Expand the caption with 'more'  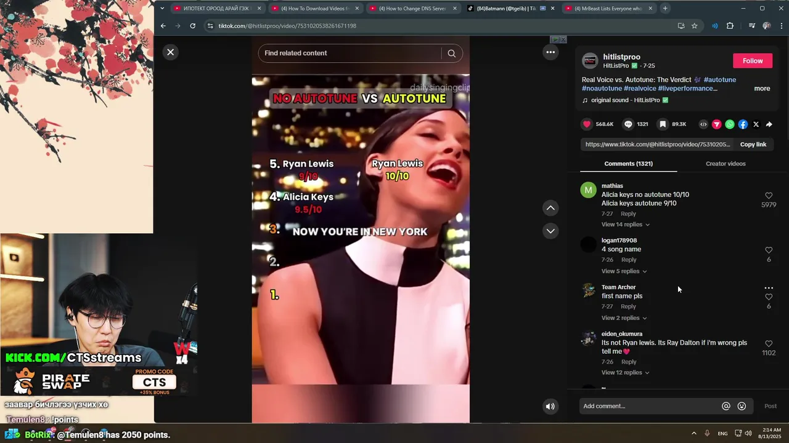coord(762,89)
